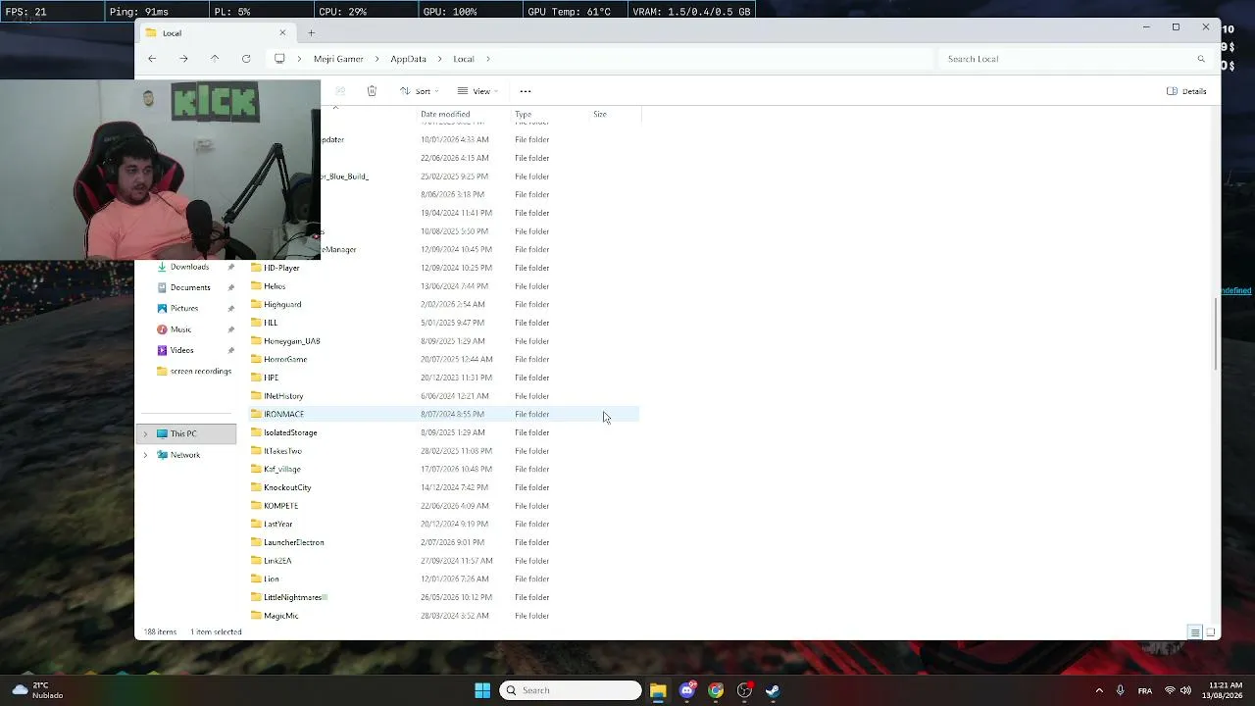1255x706 pixels.
Task: Show hidden system tray icons
Action: click(1099, 690)
